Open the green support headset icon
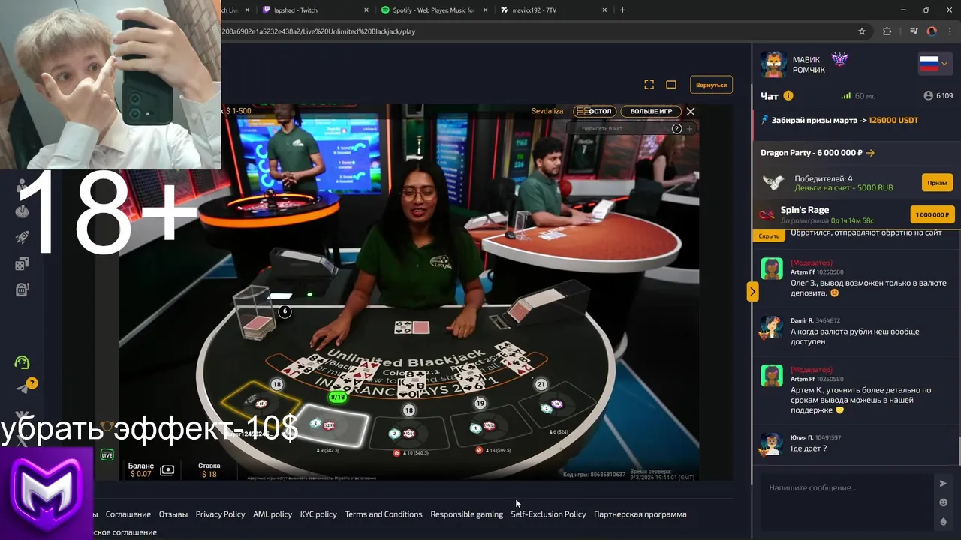This screenshot has width=961, height=540. (x=23, y=362)
